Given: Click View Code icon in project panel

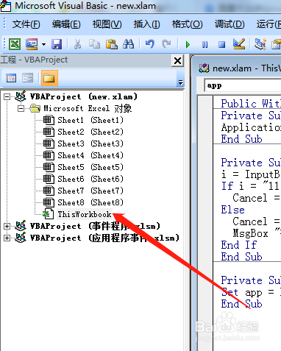Looking at the screenshot, I should pyautogui.click(x=11, y=78).
